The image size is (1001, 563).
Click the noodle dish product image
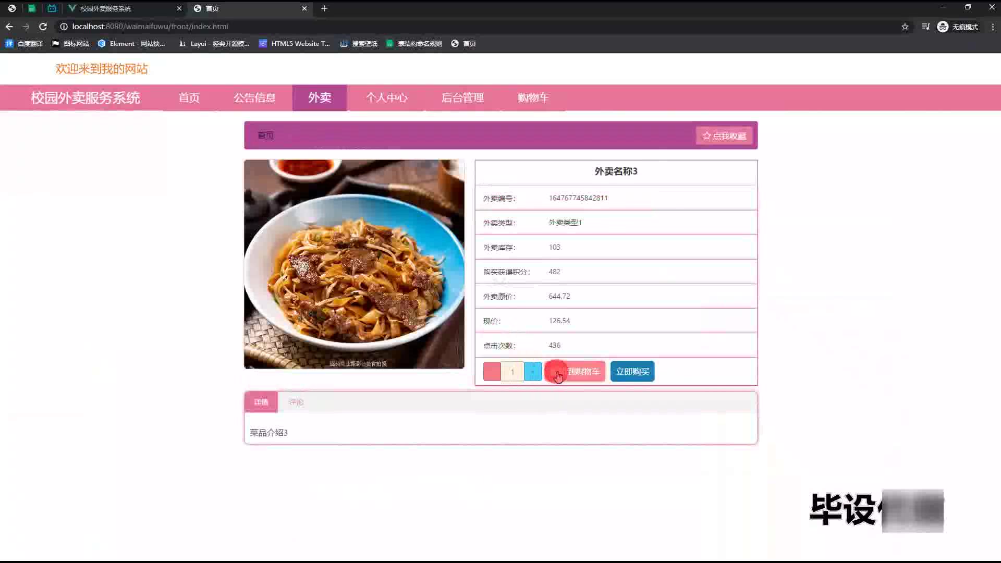(354, 264)
